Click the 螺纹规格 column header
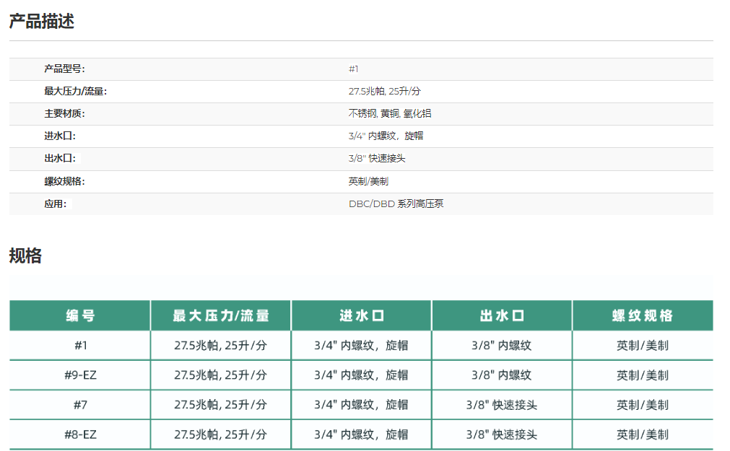 coord(643,316)
